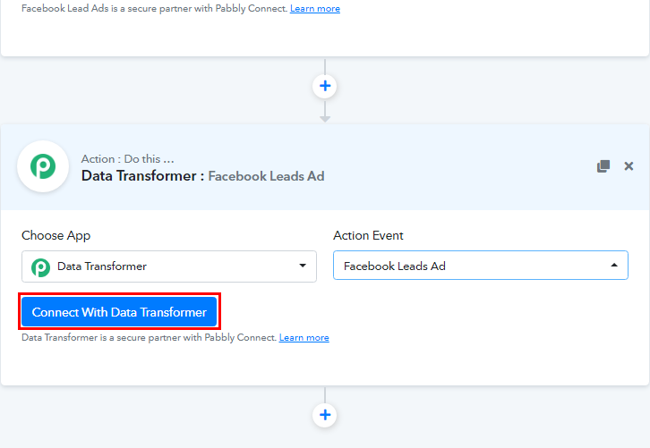Screen dimensions: 650x448
Task: Click the plus icon above the action step
Action: [325, 87]
